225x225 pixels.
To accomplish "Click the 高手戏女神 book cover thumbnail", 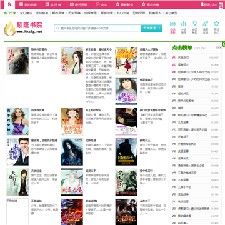I will tap(17, 121).
